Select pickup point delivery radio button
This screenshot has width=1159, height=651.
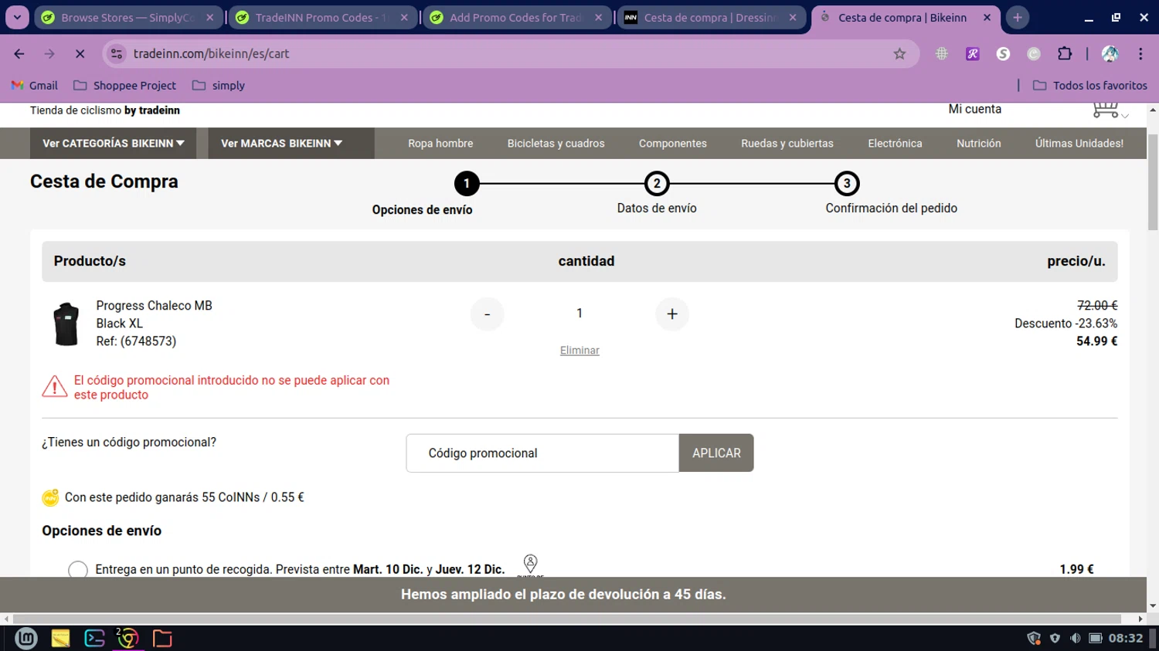[x=77, y=570]
